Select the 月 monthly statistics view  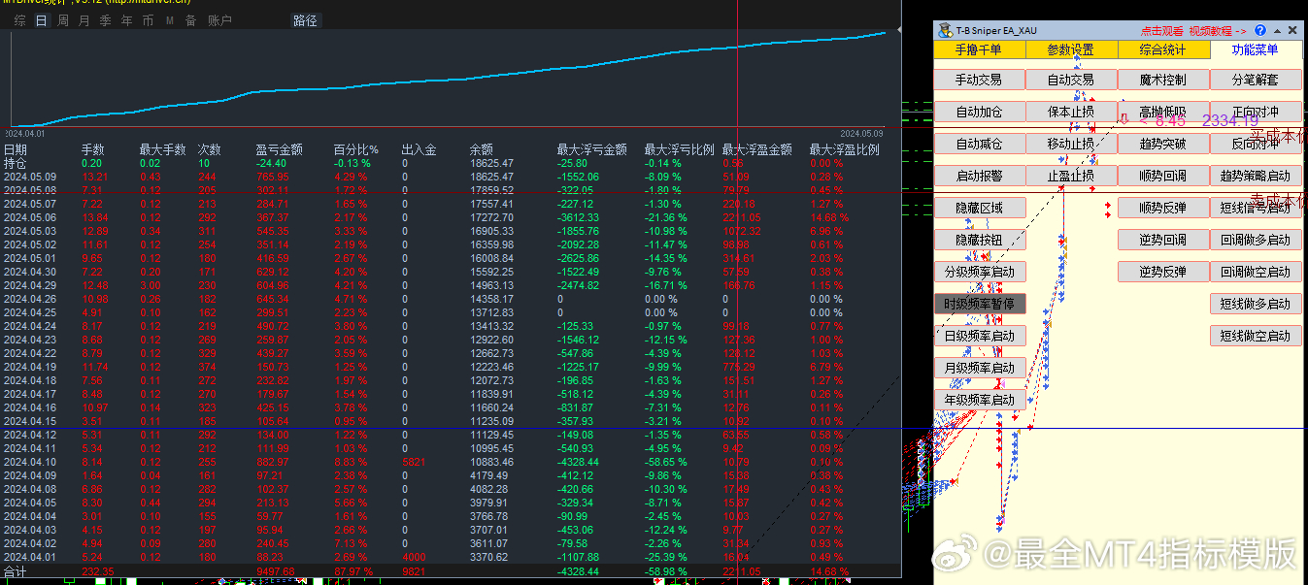84,20
